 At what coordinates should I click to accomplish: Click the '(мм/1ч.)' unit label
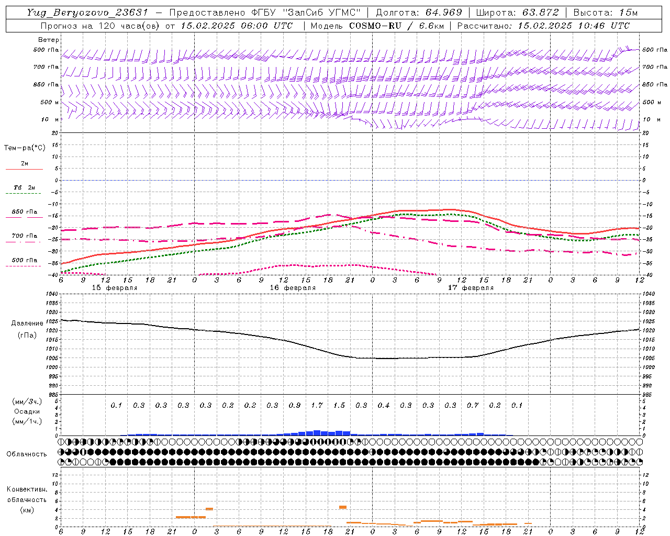pos(27,421)
